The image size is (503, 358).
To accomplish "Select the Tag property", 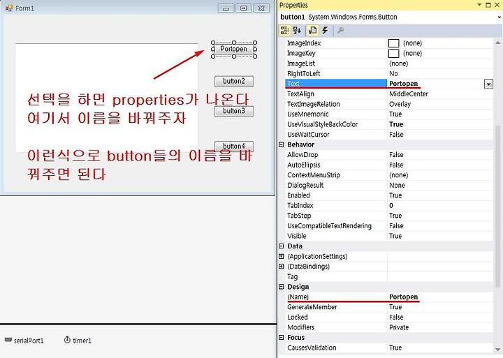I will [x=389, y=276].
